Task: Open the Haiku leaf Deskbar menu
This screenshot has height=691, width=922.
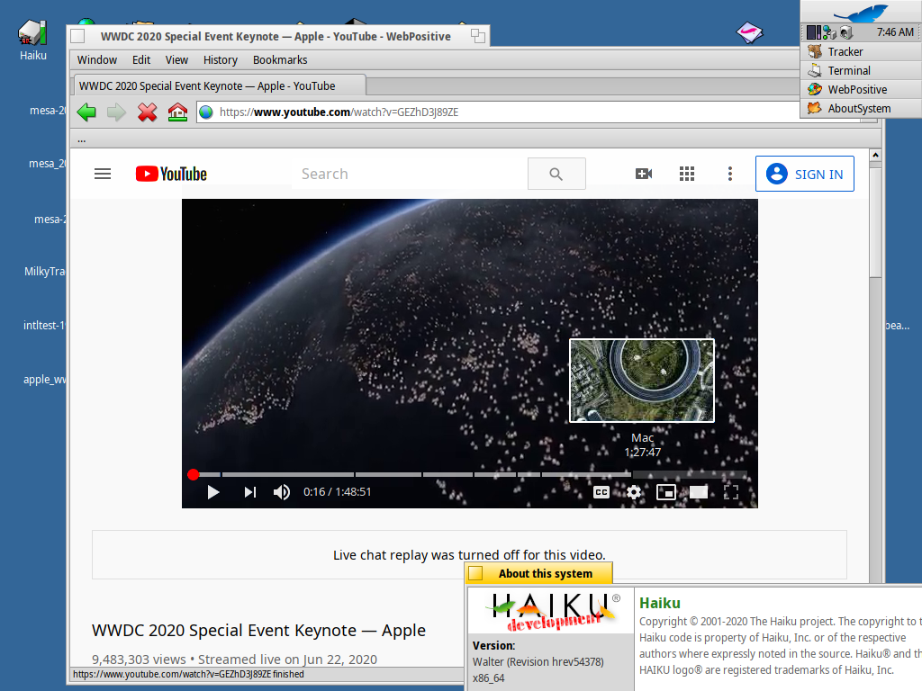Action: click(861, 12)
